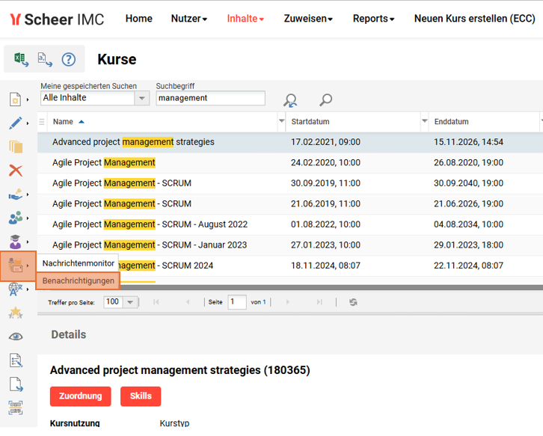Open the Name column filter arrow
This screenshot has width=543, height=436.
point(281,121)
